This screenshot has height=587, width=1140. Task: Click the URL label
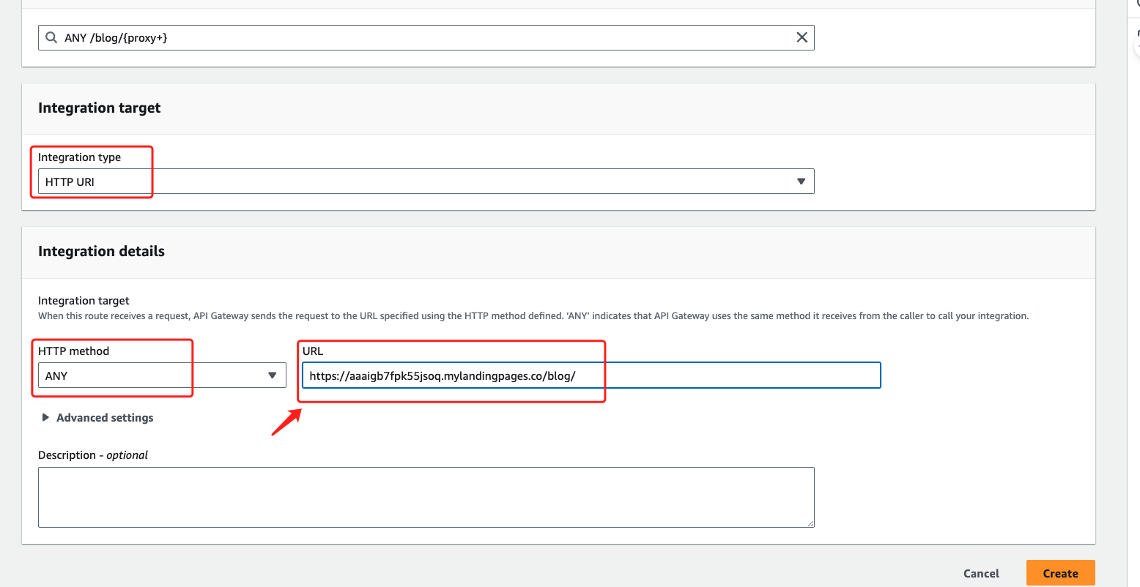coord(313,351)
